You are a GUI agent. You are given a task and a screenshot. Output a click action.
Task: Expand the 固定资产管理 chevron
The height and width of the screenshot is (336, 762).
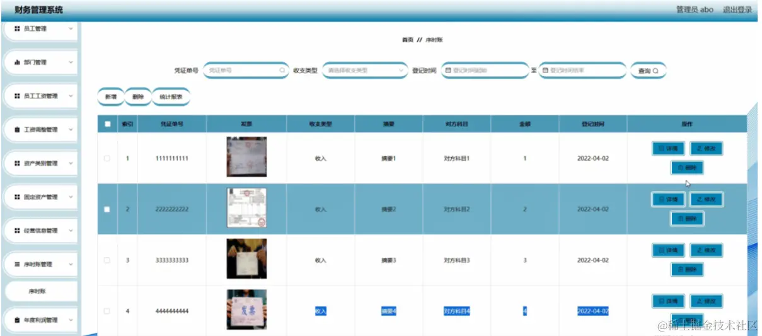(x=71, y=197)
